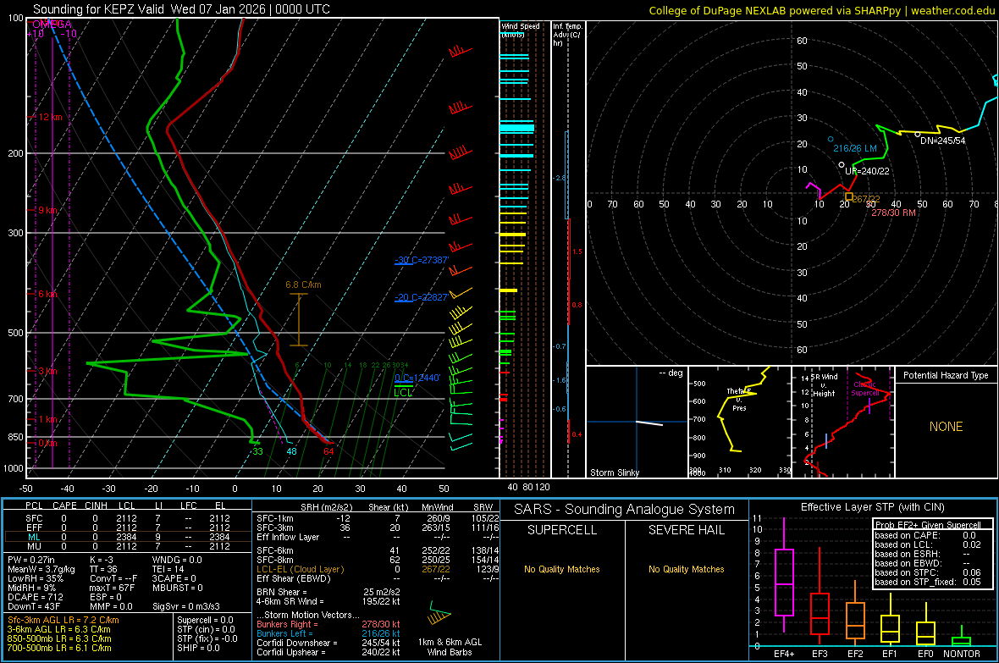Click the "Inf. Temp. Adv." panel header
The image size is (999, 663).
(x=567, y=35)
